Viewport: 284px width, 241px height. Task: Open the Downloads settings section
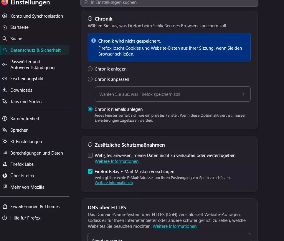tap(34, 90)
